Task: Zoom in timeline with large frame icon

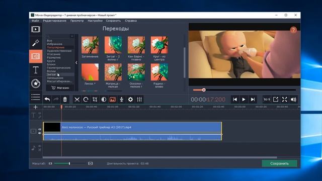Action: pyautogui.click(x=91, y=163)
